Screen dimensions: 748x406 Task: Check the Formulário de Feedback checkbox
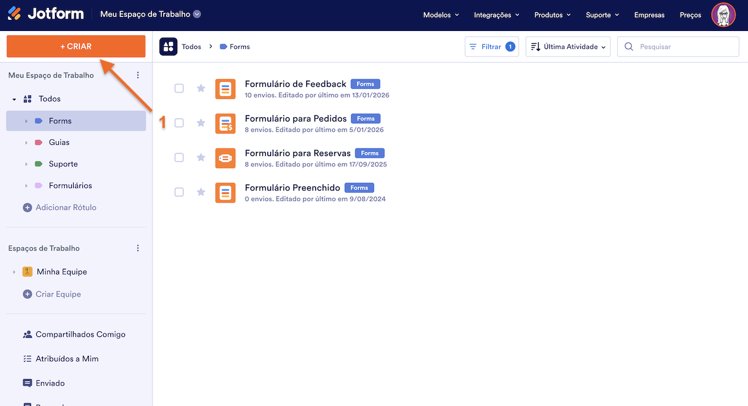pos(179,88)
